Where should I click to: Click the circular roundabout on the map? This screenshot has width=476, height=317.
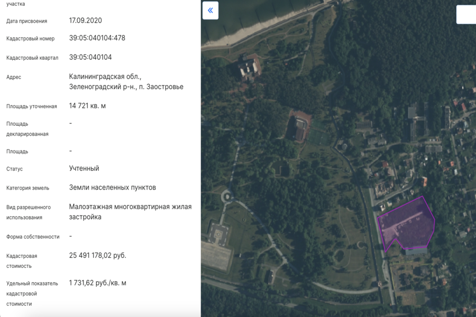tap(227, 197)
